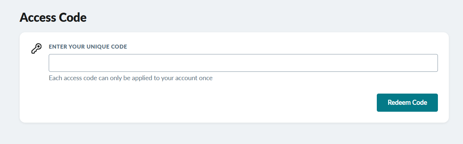
Task: Click the helper text about applying codes once
Action: coord(131,78)
